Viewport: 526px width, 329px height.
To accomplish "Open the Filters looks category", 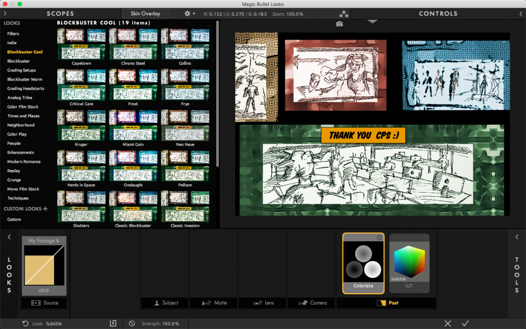I will (x=13, y=34).
